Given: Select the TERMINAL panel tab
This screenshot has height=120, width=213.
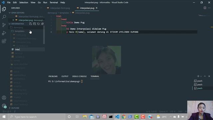Looking at the screenshot, I should 95,76.
